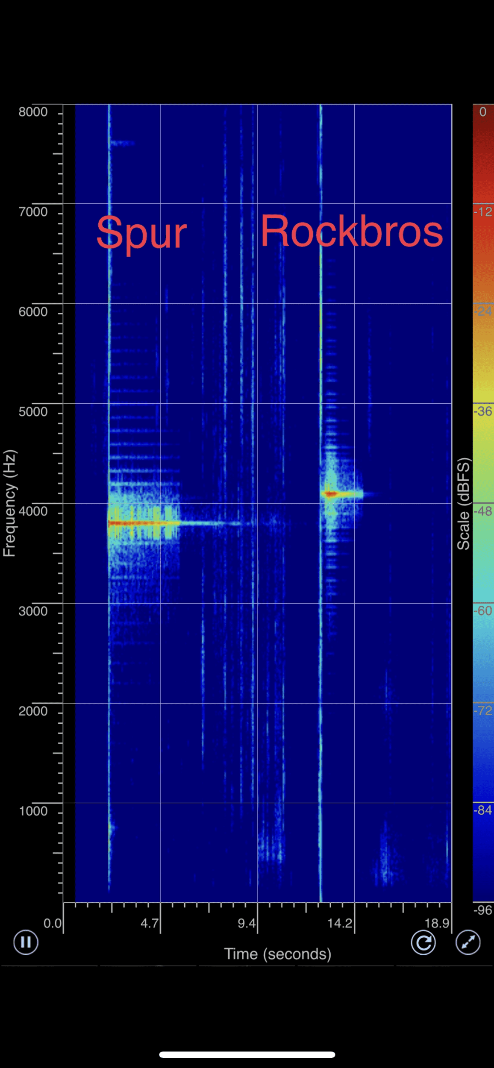Tap the 1000 frequency axis label

point(33,811)
